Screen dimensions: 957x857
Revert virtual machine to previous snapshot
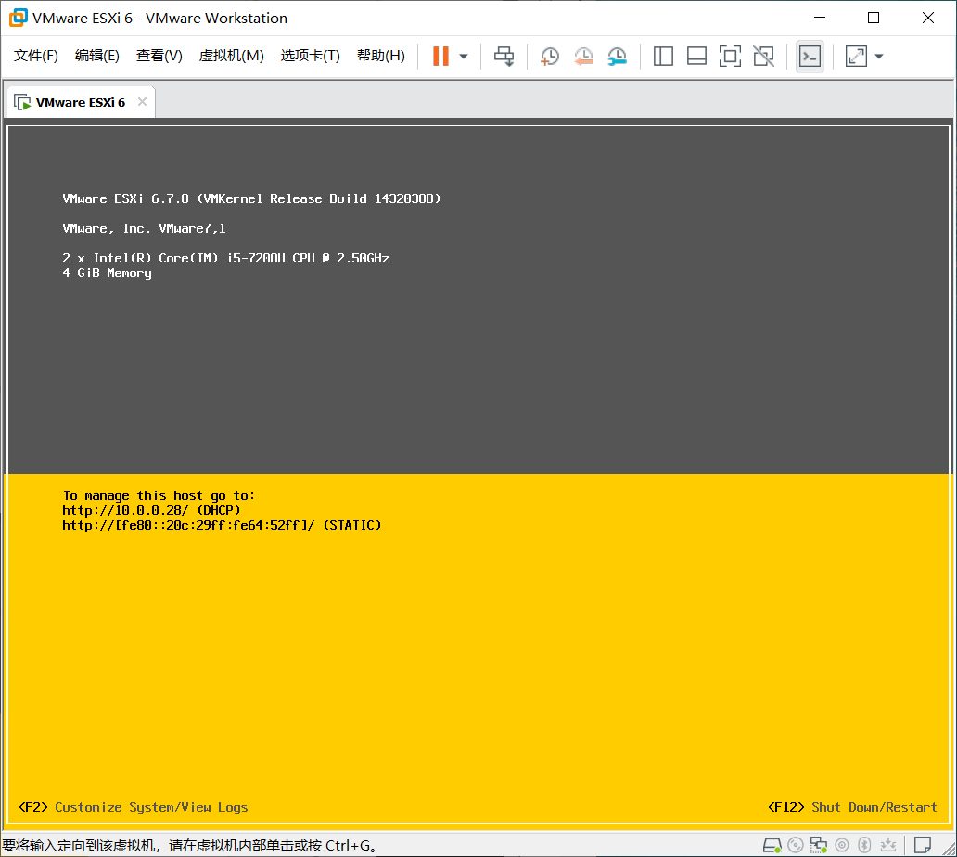click(583, 57)
